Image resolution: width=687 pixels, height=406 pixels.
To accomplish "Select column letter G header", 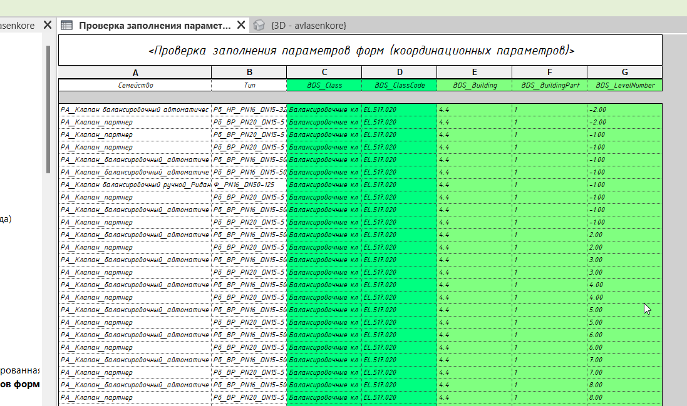I will 625,72.
